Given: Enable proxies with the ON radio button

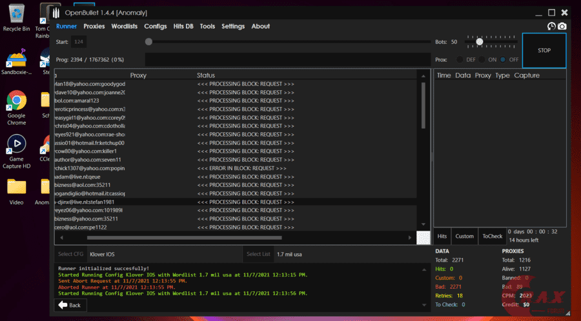Looking at the screenshot, I should coord(482,59).
